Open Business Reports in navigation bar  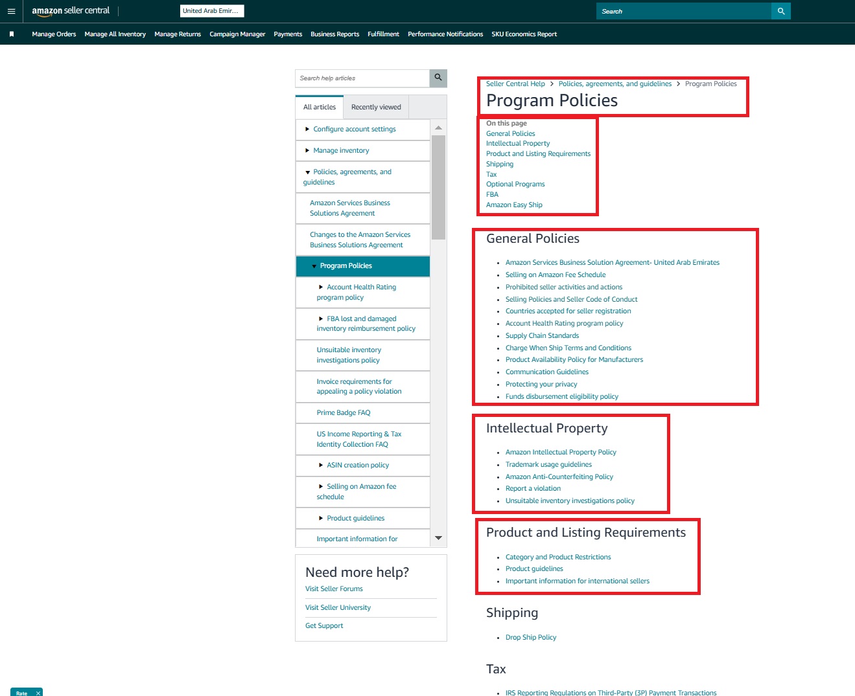coord(334,34)
